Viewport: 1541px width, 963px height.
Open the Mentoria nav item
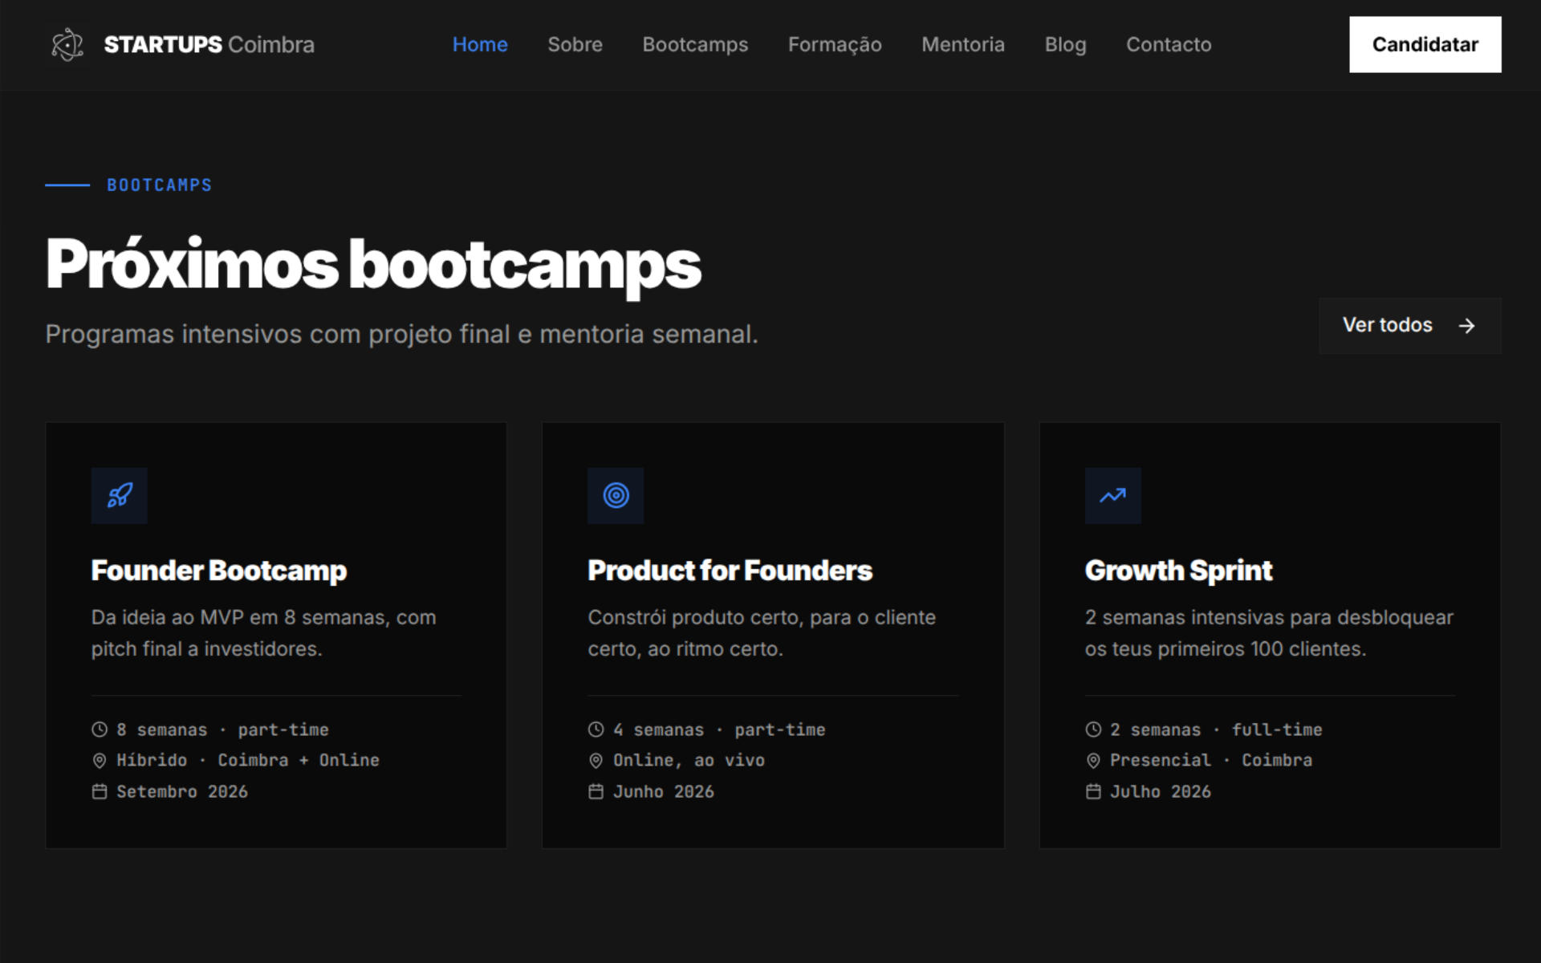click(963, 44)
